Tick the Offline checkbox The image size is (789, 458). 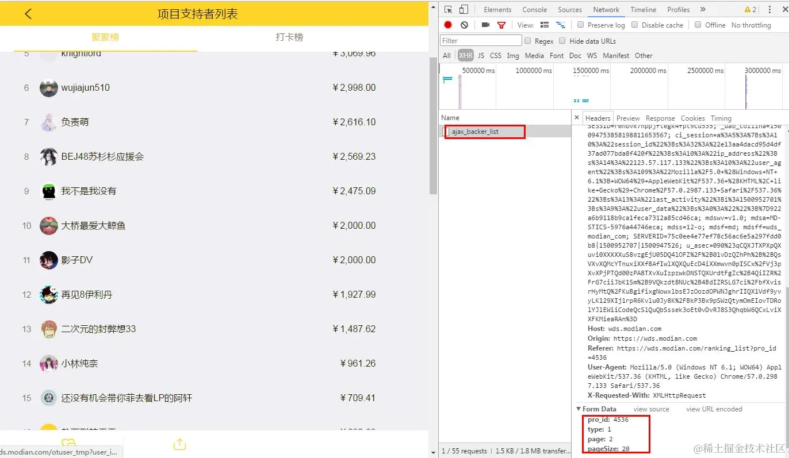[698, 25]
